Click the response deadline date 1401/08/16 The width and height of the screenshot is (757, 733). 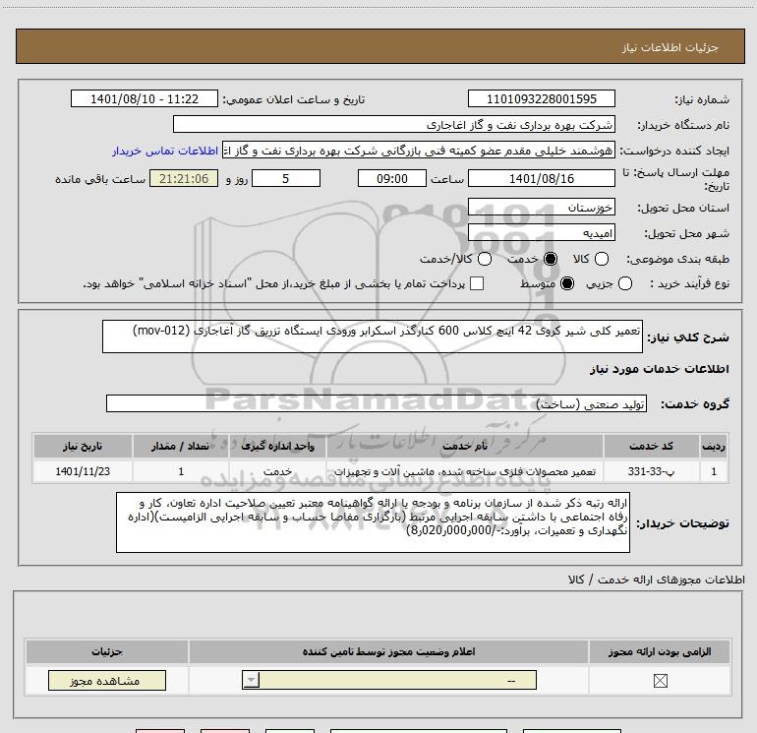pyautogui.click(x=541, y=178)
